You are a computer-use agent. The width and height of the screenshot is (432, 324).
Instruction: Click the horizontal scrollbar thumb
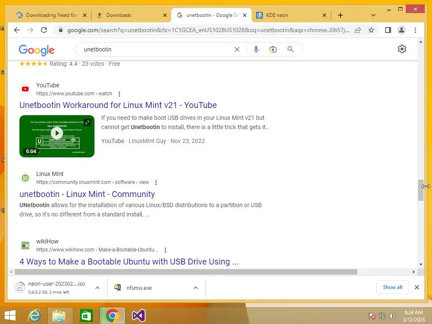click(x=186, y=272)
